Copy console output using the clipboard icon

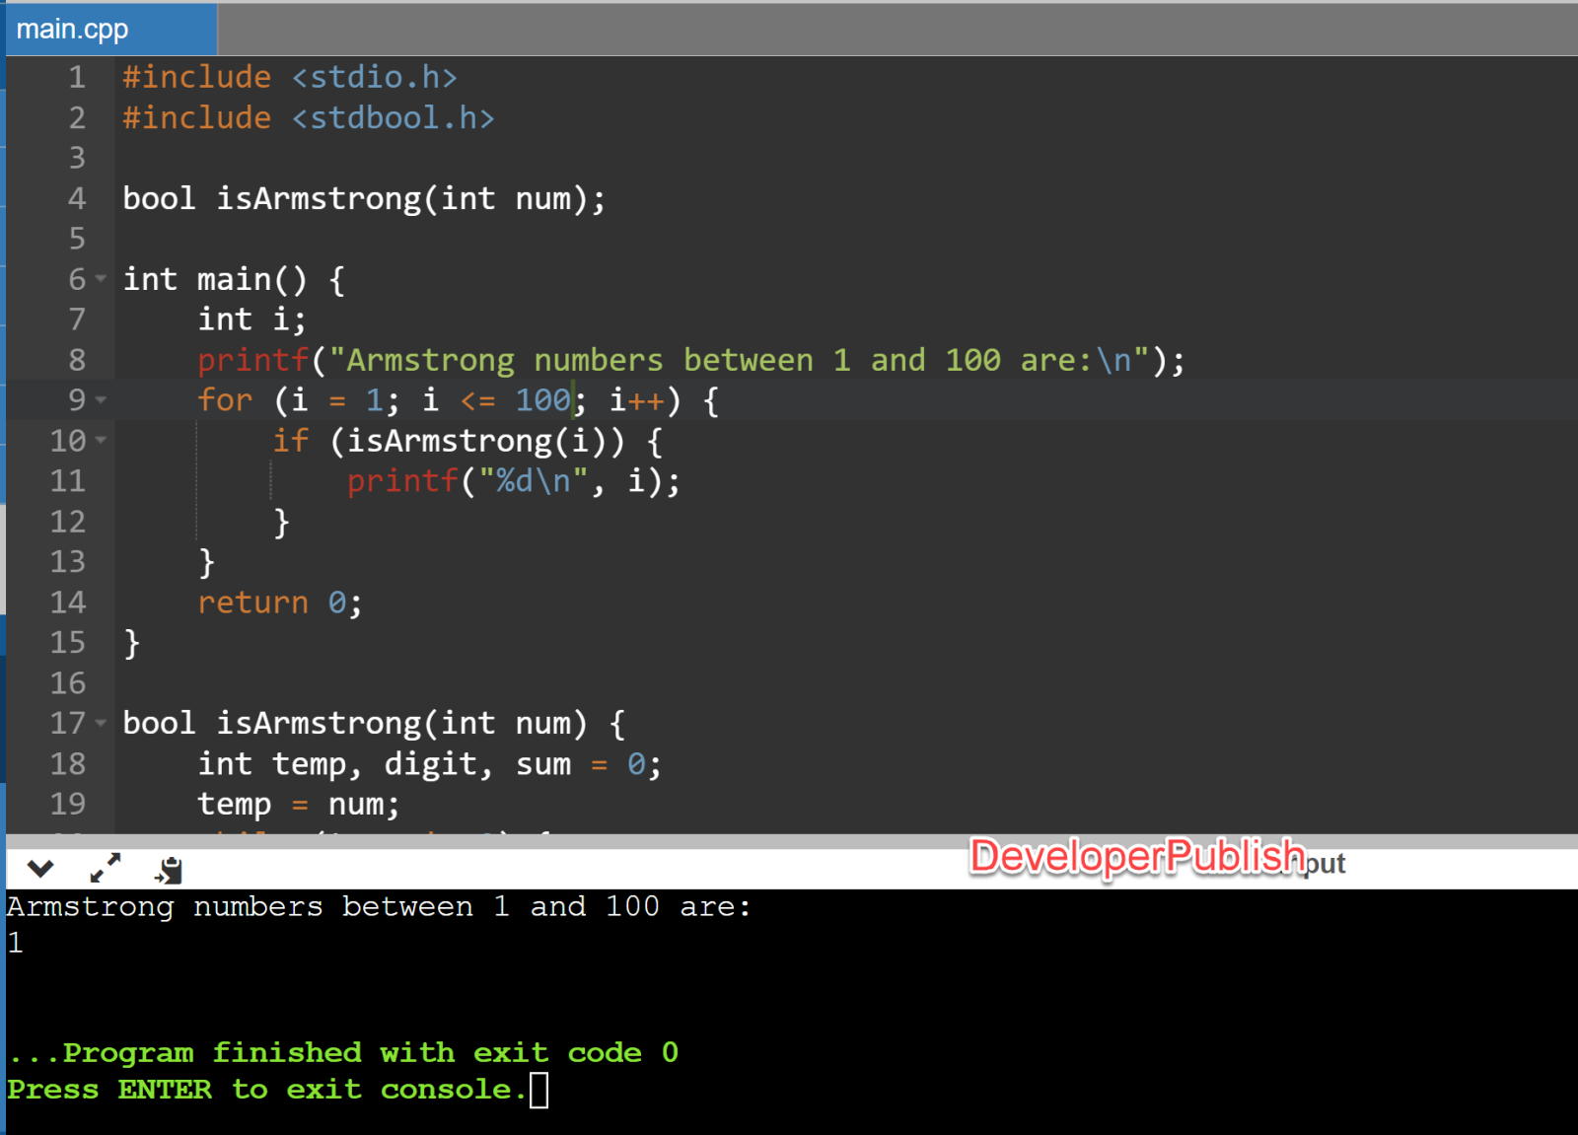[168, 869]
